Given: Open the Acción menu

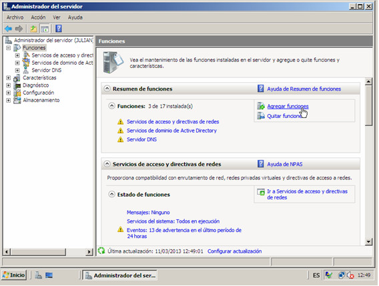Looking at the screenshot, I should (38, 17).
